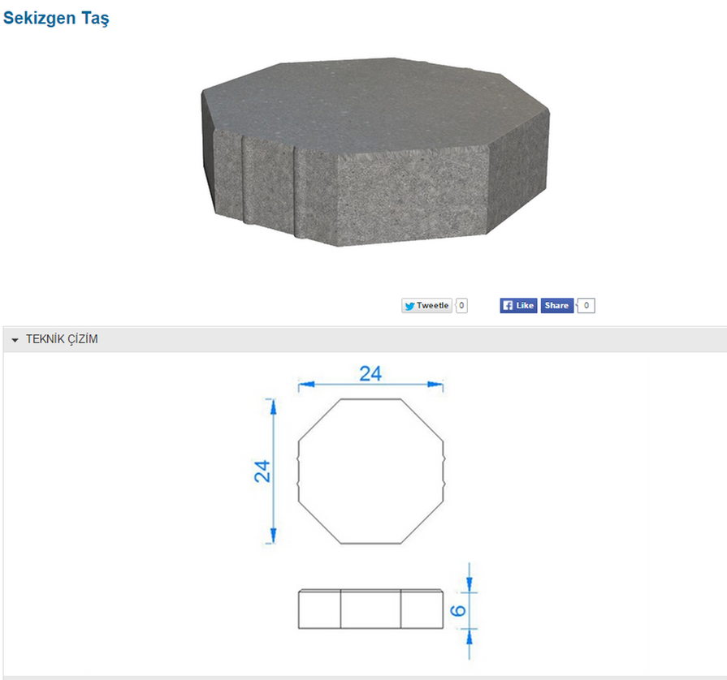Click the 6 thickness dimension label
Screen dimensions: 727x680
pos(459,610)
